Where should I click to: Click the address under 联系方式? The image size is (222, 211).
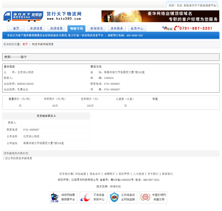[x=124, y=72]
